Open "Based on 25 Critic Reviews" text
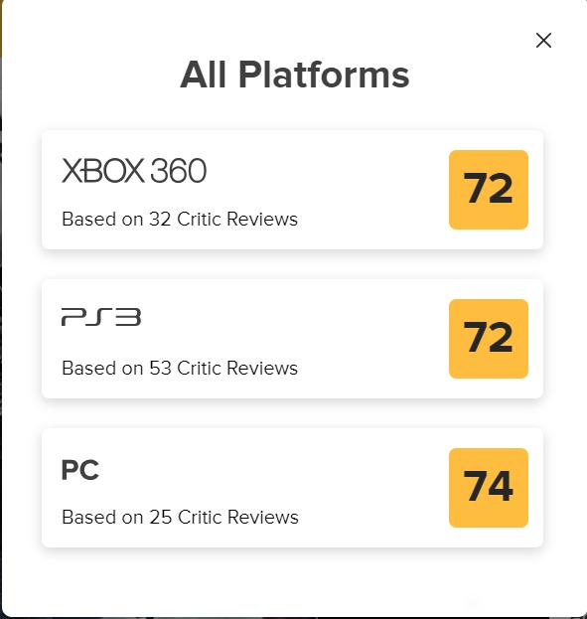 tap(180, 517)
